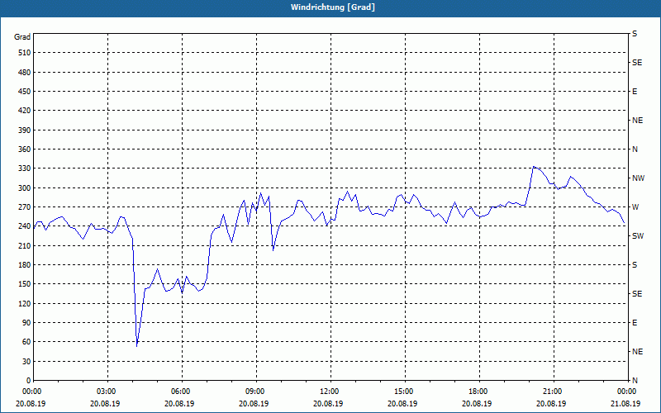This screenshot has width=661, height=413.
Task: Click the 09:00 time label
Action: (x=254, y=391)
